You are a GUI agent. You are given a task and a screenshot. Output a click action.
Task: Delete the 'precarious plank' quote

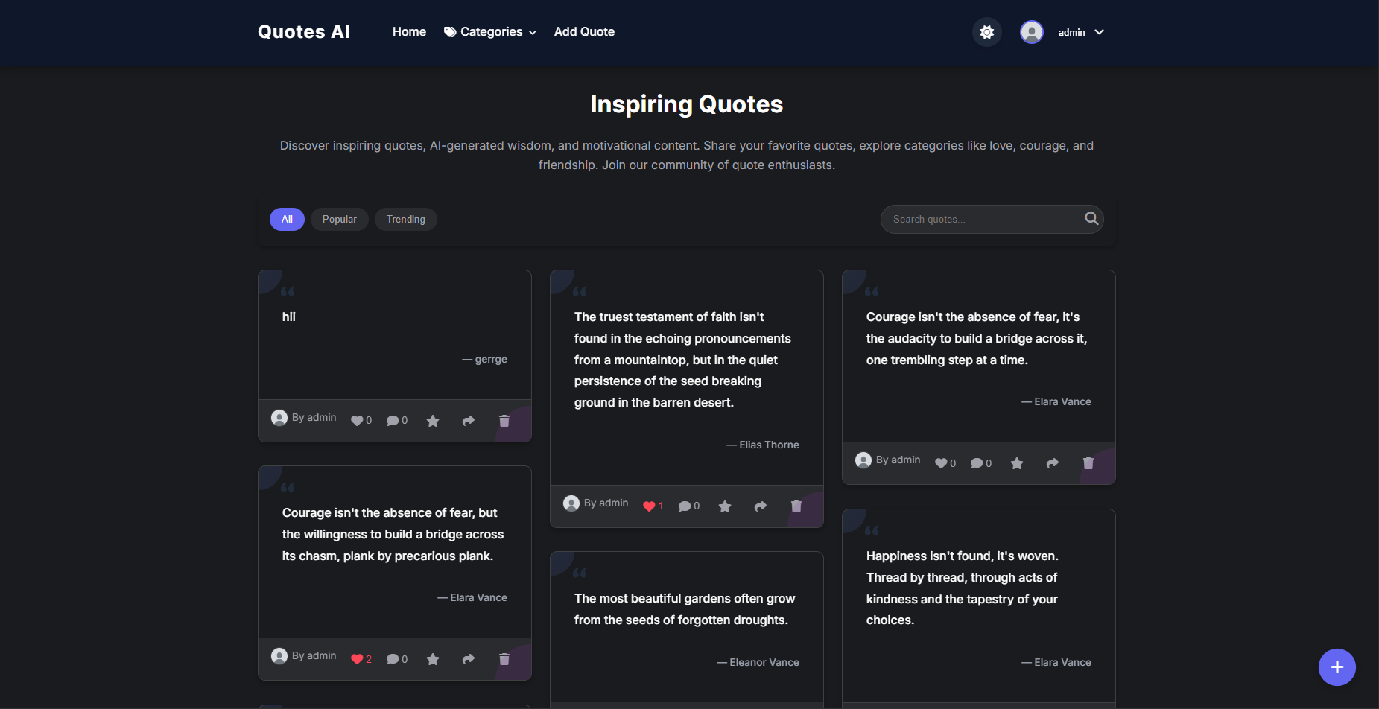(x=504, y=659)
